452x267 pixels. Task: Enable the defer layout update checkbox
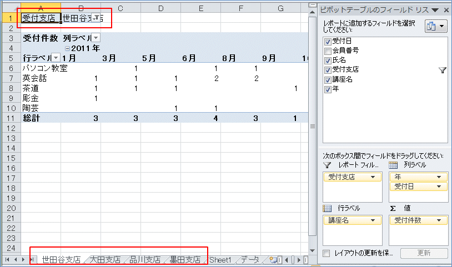(x=327, y=253)
